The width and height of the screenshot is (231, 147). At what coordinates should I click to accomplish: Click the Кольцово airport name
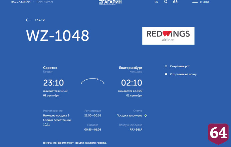[x=136, y=71]
